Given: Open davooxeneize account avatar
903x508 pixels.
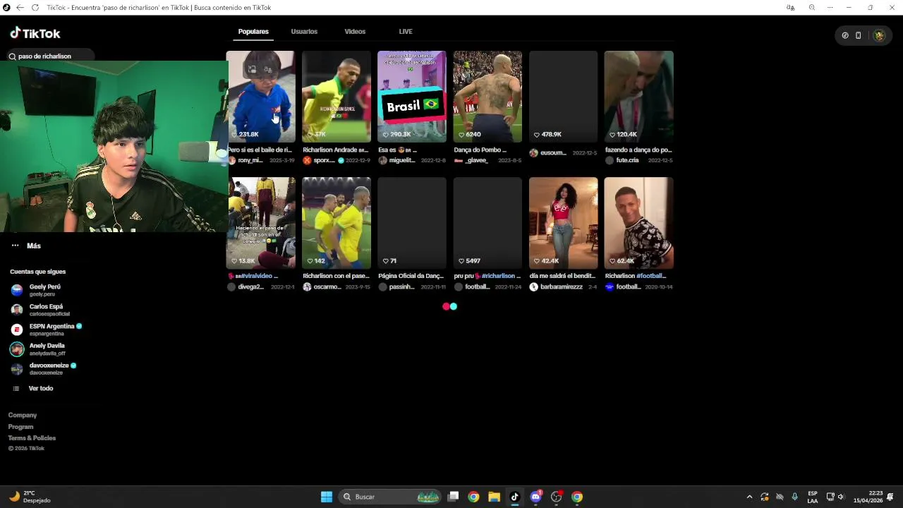Looking at the screenshot, I should tap(17, 369).
